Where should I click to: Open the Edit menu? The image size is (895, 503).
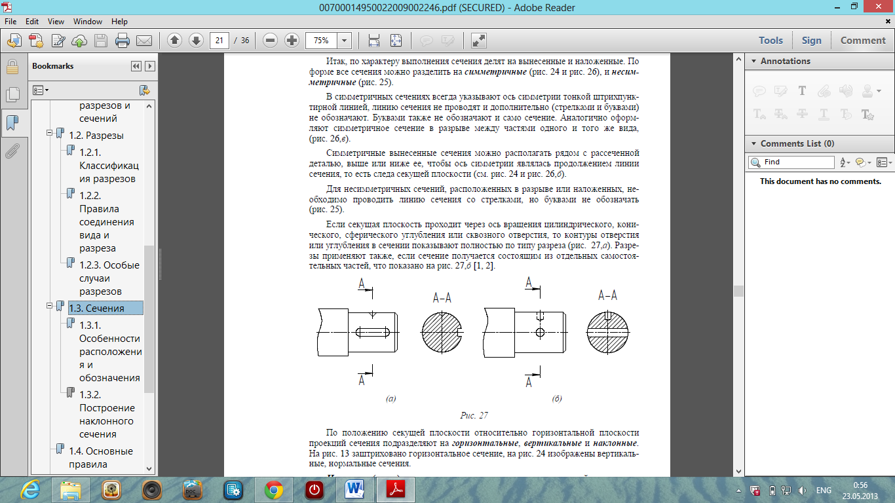[x=32, y=22]
